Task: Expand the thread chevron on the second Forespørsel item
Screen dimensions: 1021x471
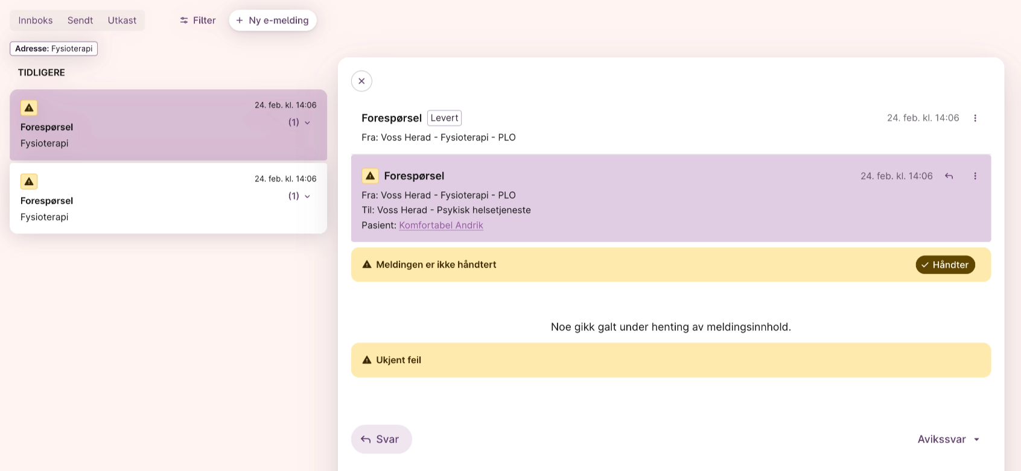Action: 307,196
